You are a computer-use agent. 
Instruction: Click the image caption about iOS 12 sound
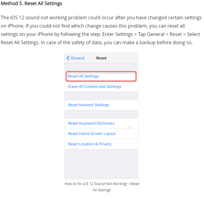click(x=102, y=187)
